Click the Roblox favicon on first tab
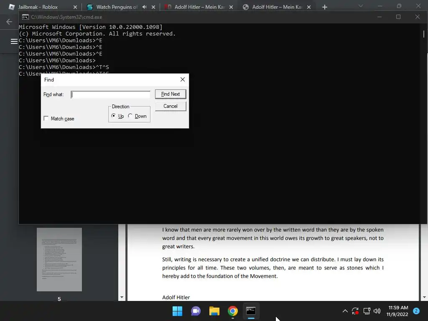Viewport: 428px width, 321px height. click(12, 7)
